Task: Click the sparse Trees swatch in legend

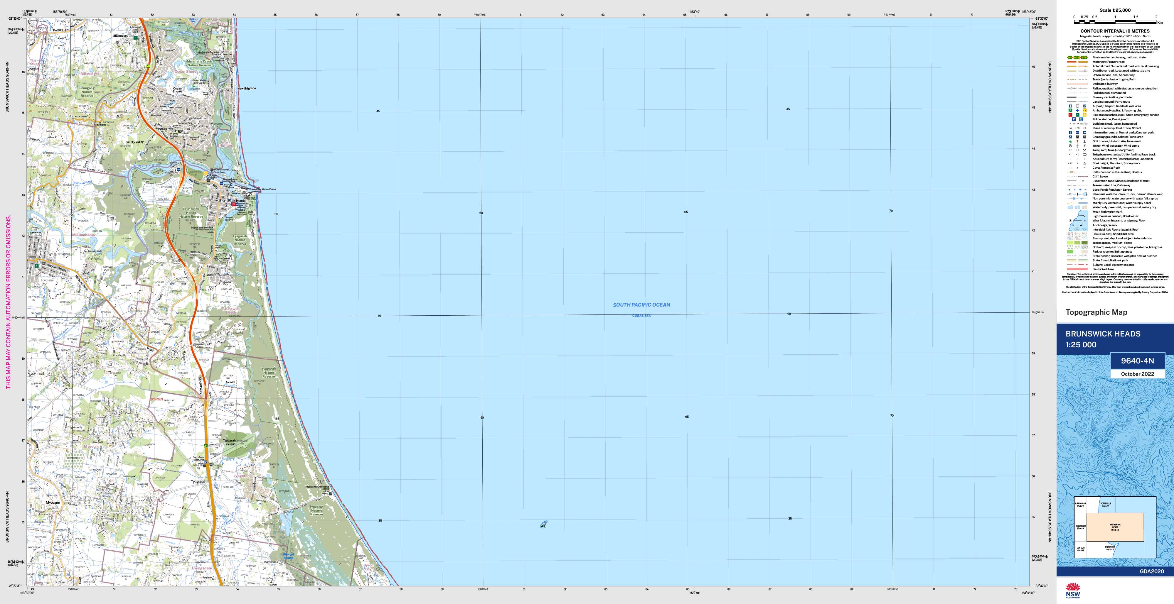Action: tap(1071, 243)
